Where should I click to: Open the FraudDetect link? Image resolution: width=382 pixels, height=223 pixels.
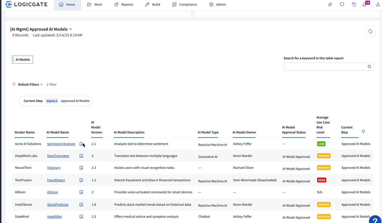(56, 180)
